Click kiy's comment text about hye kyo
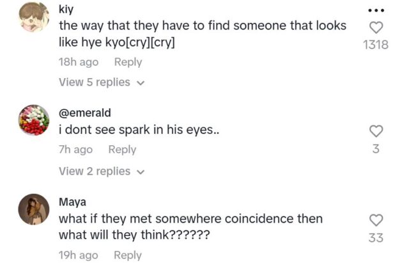409x263 pixels. (x=202, y=35)
